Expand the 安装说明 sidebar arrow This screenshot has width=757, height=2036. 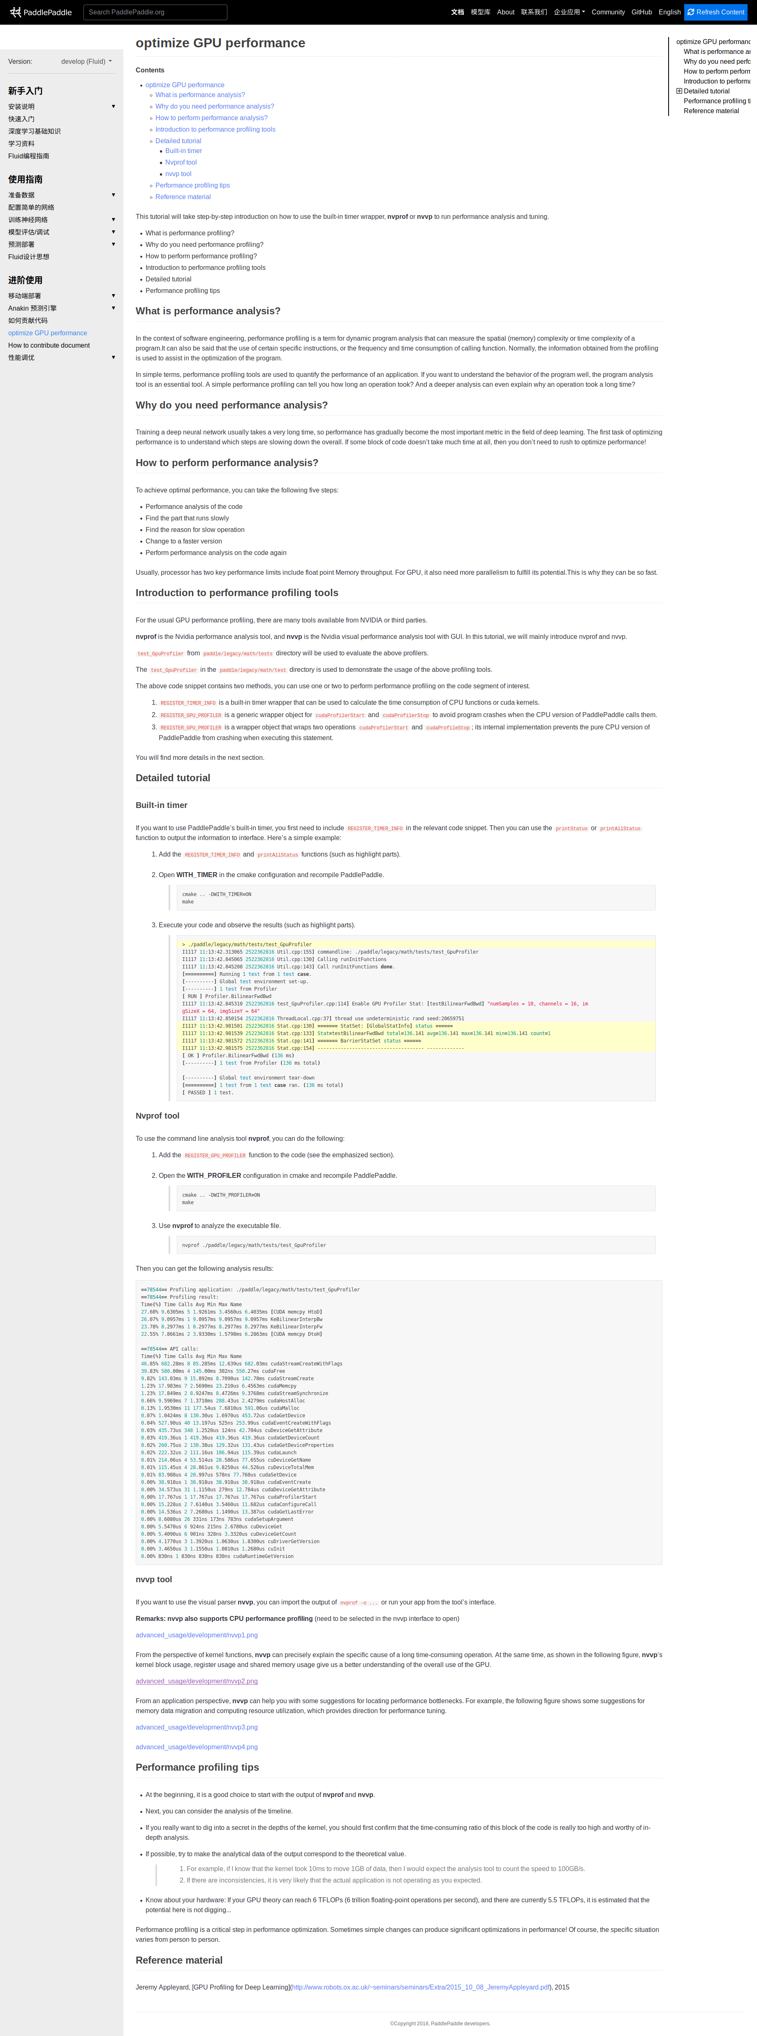113,107
